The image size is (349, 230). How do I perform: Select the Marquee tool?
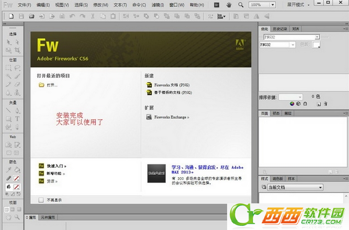coord(9,67)
